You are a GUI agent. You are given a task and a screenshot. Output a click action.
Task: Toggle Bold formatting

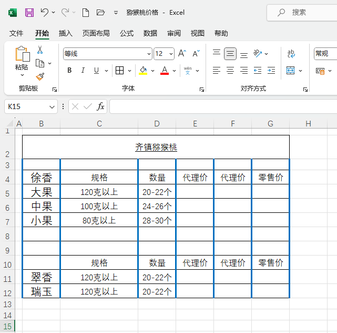(x=69, y=70)
